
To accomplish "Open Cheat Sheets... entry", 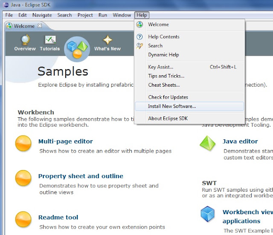I will (189, 85).
